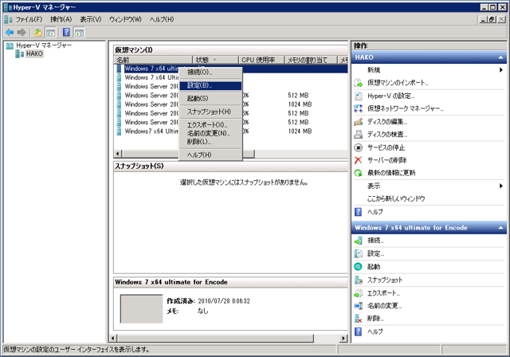Image resolution: width=510 pixels, height=357 pixels.
Task: Choose スナップショット(H) in the context menu
Action: click(210, 112)
